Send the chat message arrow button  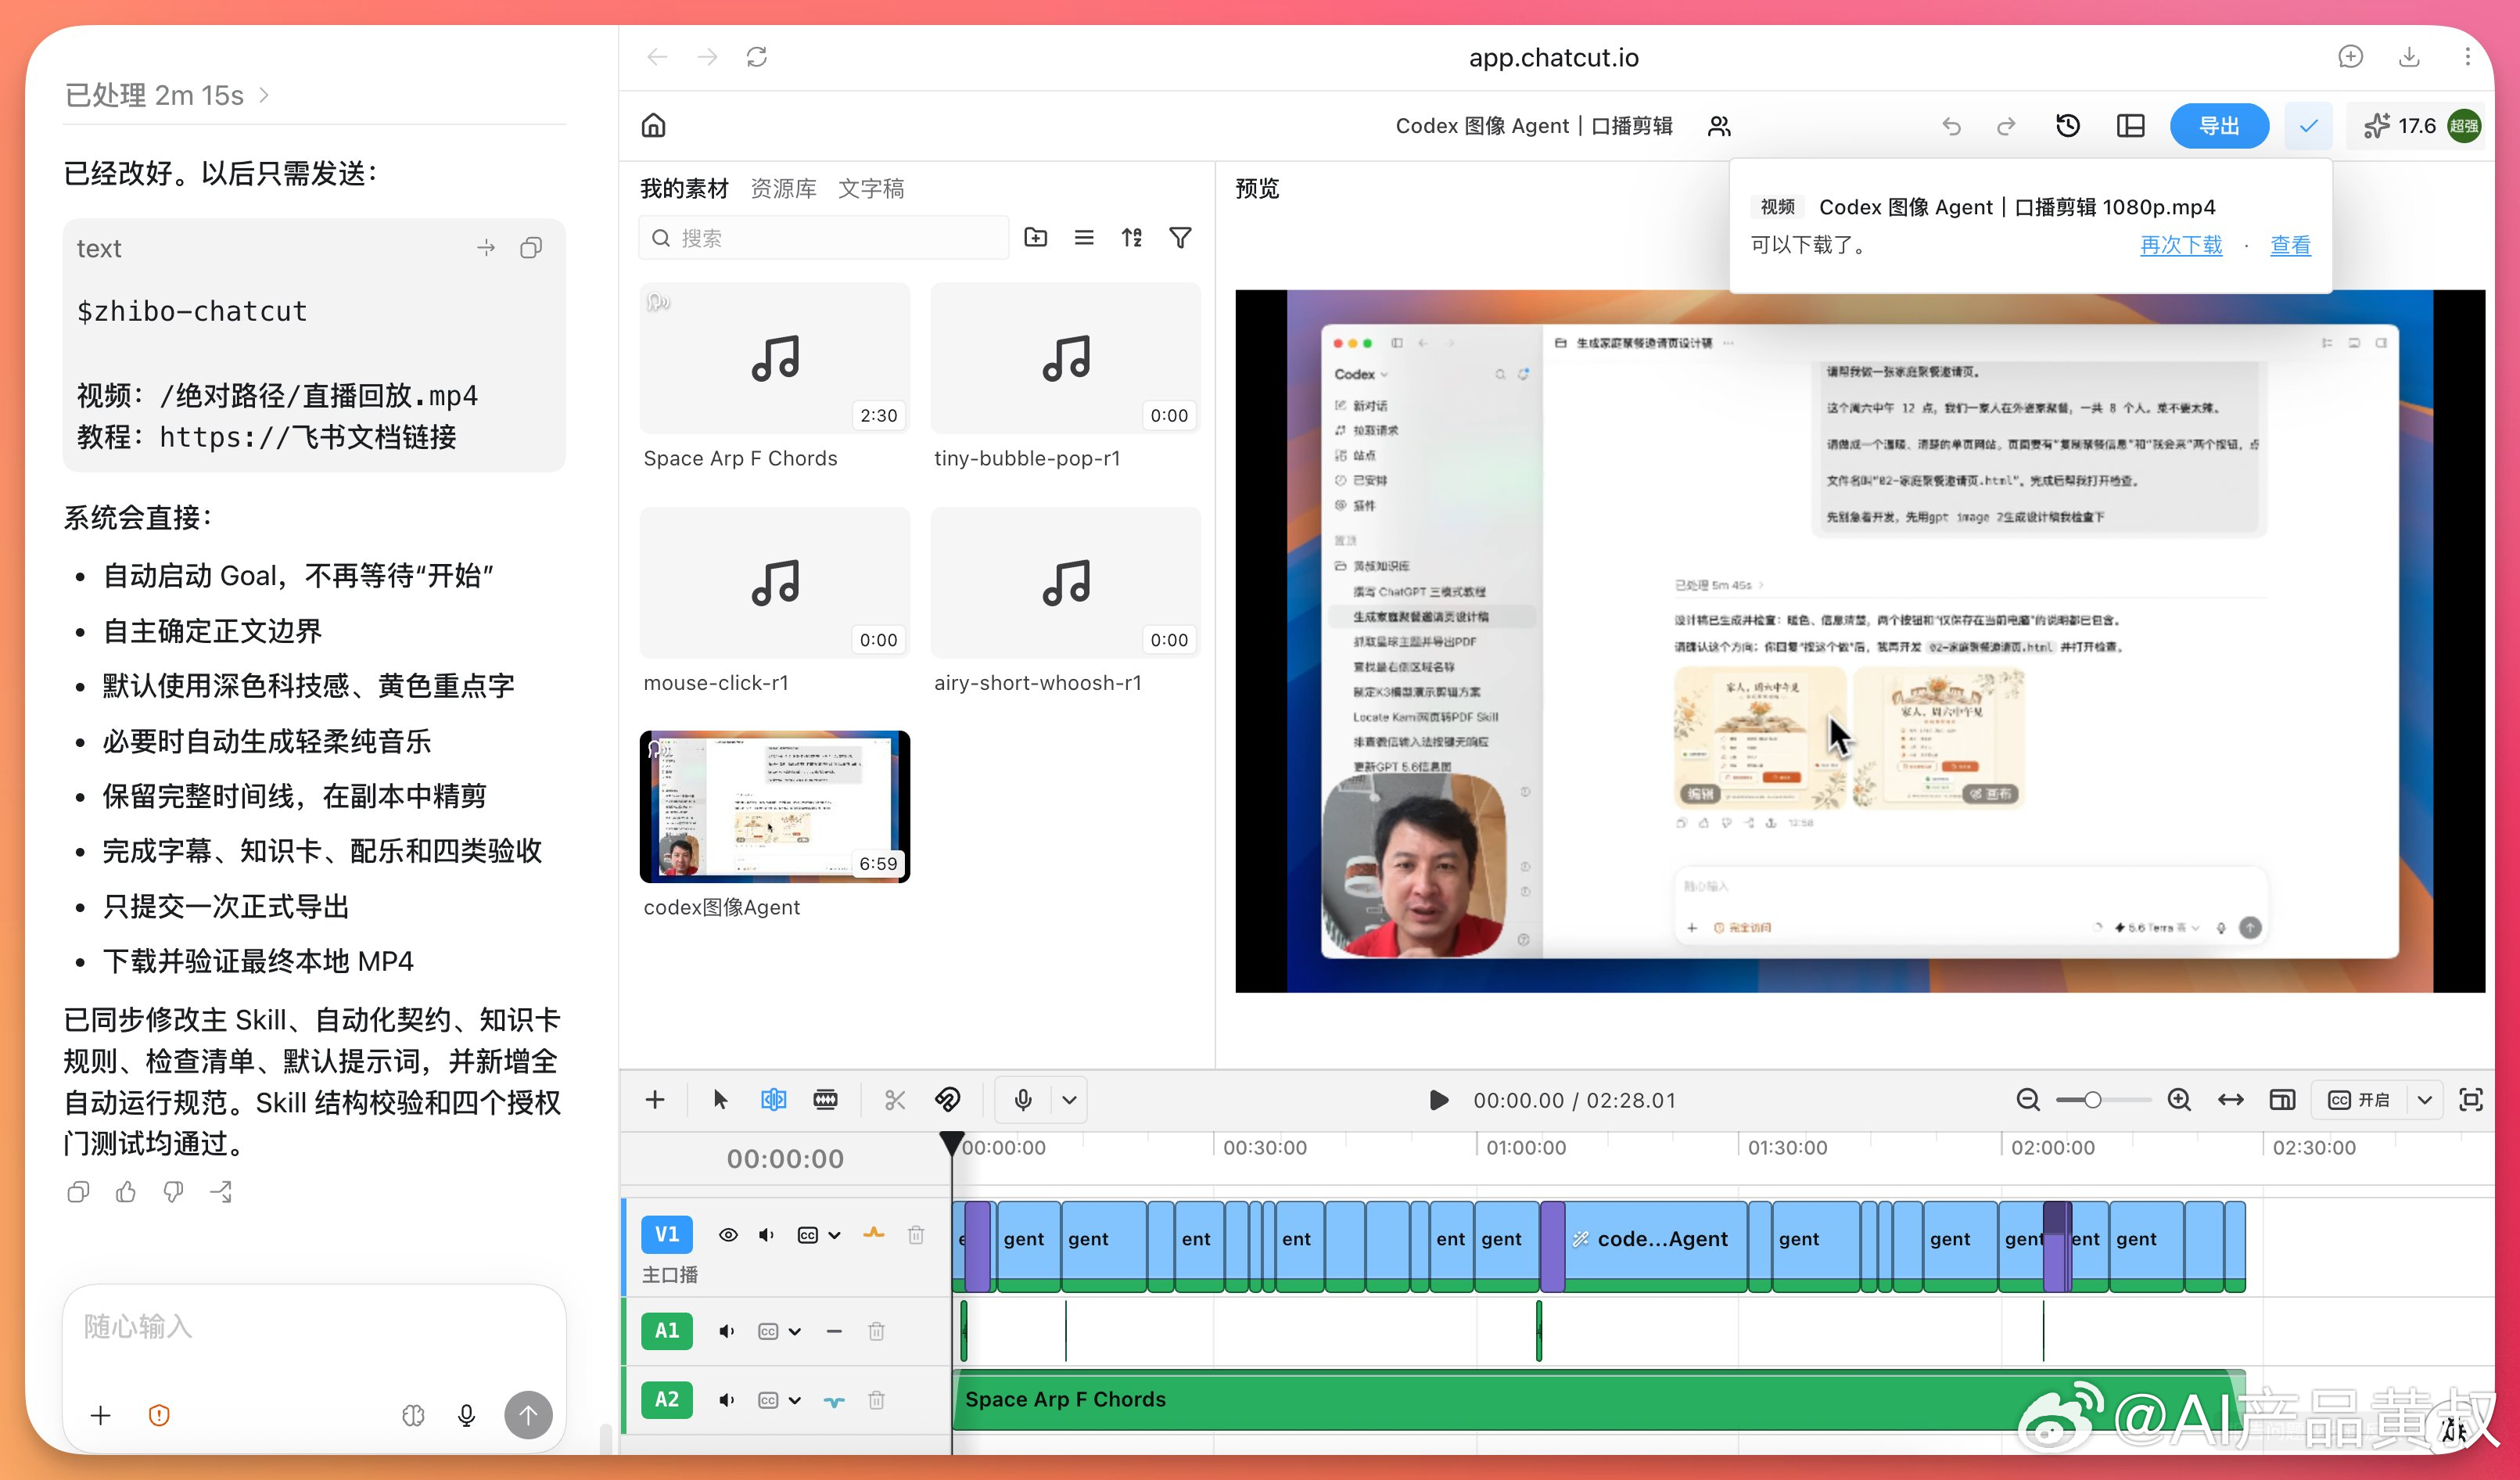click(528, 1415)
